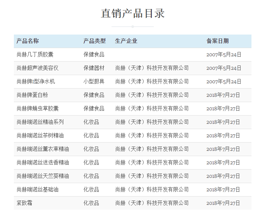Screen dimensions: 263x222
Task: Select product name 尚赫几丁质胶囊
Action: [35, 55]
